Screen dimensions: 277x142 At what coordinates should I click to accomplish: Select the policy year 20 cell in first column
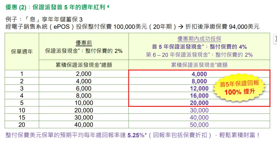[22, 125]
